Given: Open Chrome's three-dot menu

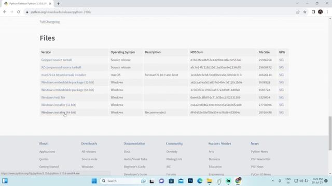Looking at the screenshot, I should tap(327, 12).
